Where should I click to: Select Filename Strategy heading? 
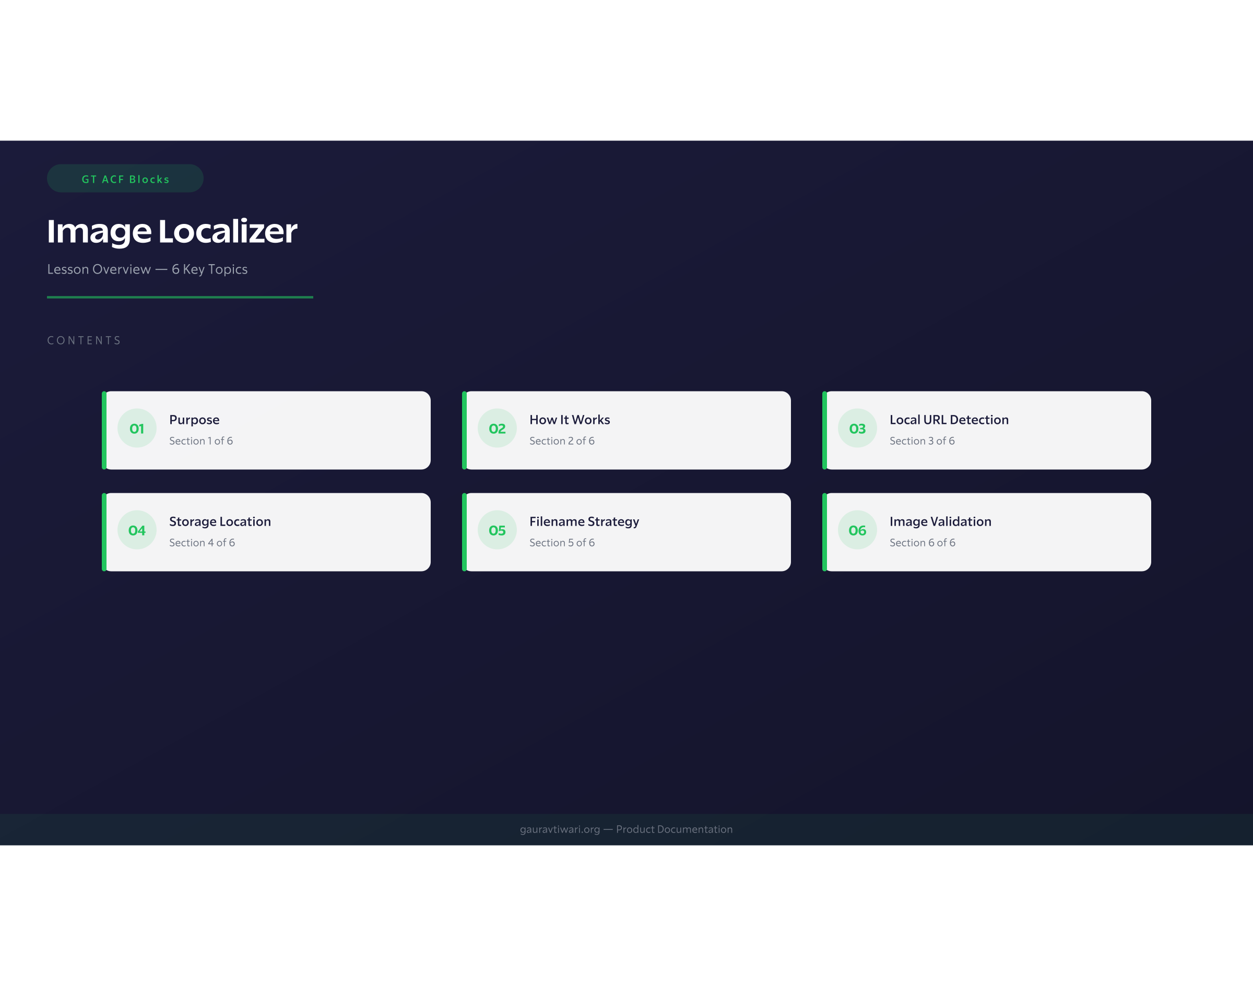[x=584, y=521]
